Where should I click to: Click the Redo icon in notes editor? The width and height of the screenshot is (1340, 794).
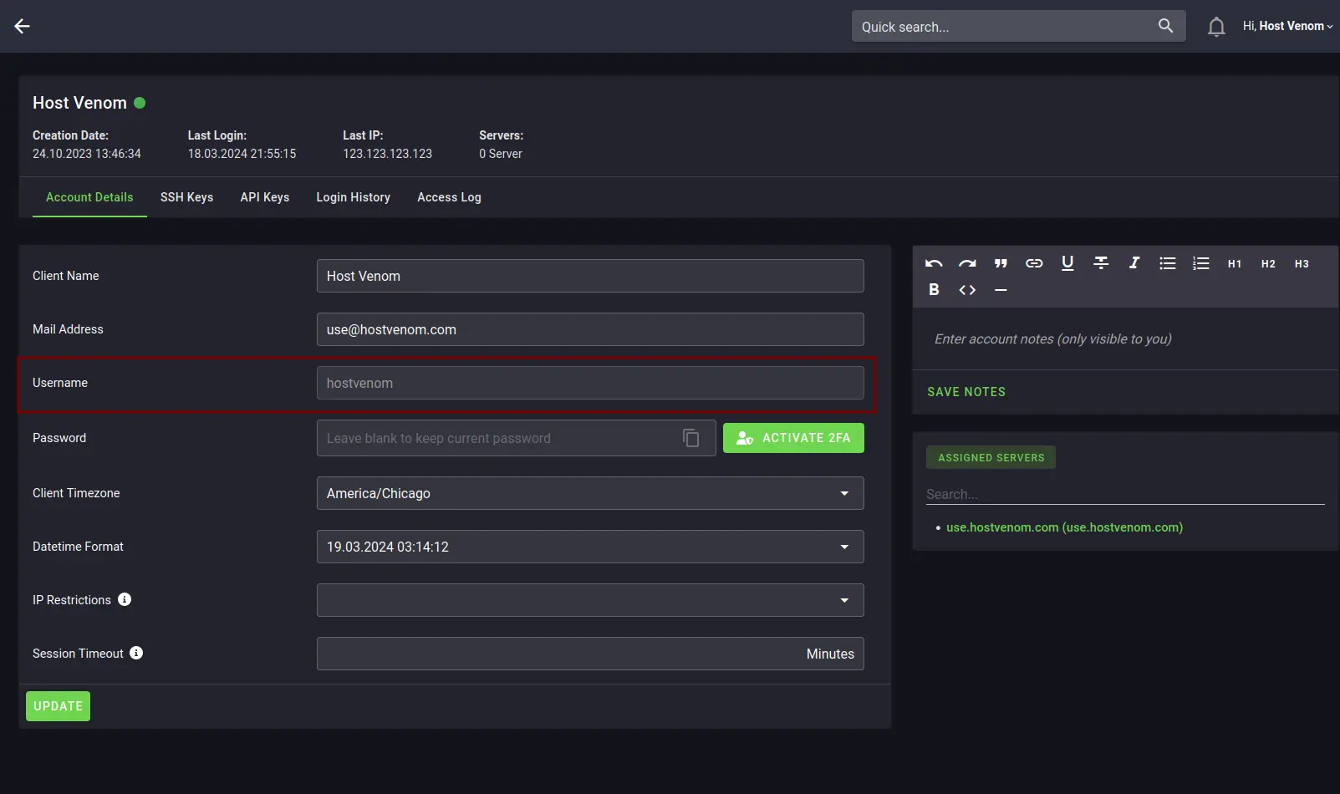coord(967,262)
